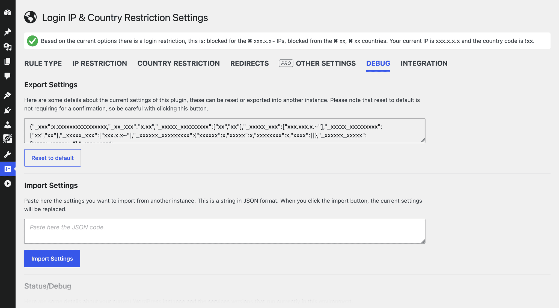Click the Import Settings heading text
Viewport: 559px width, 308px height.
point(51,186)
